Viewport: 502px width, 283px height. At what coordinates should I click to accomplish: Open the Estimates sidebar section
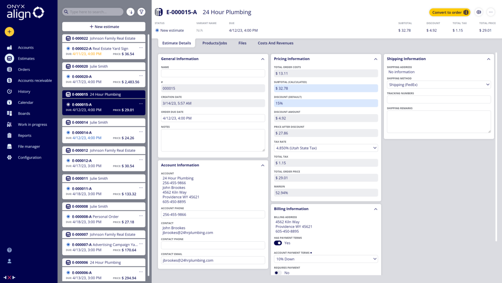tap(26, 58)
